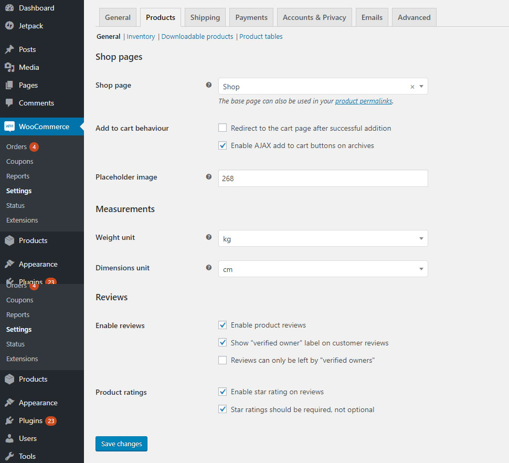Untick Enable product reviews
Viewport: 509px width, 463px height.
point(222,325)
